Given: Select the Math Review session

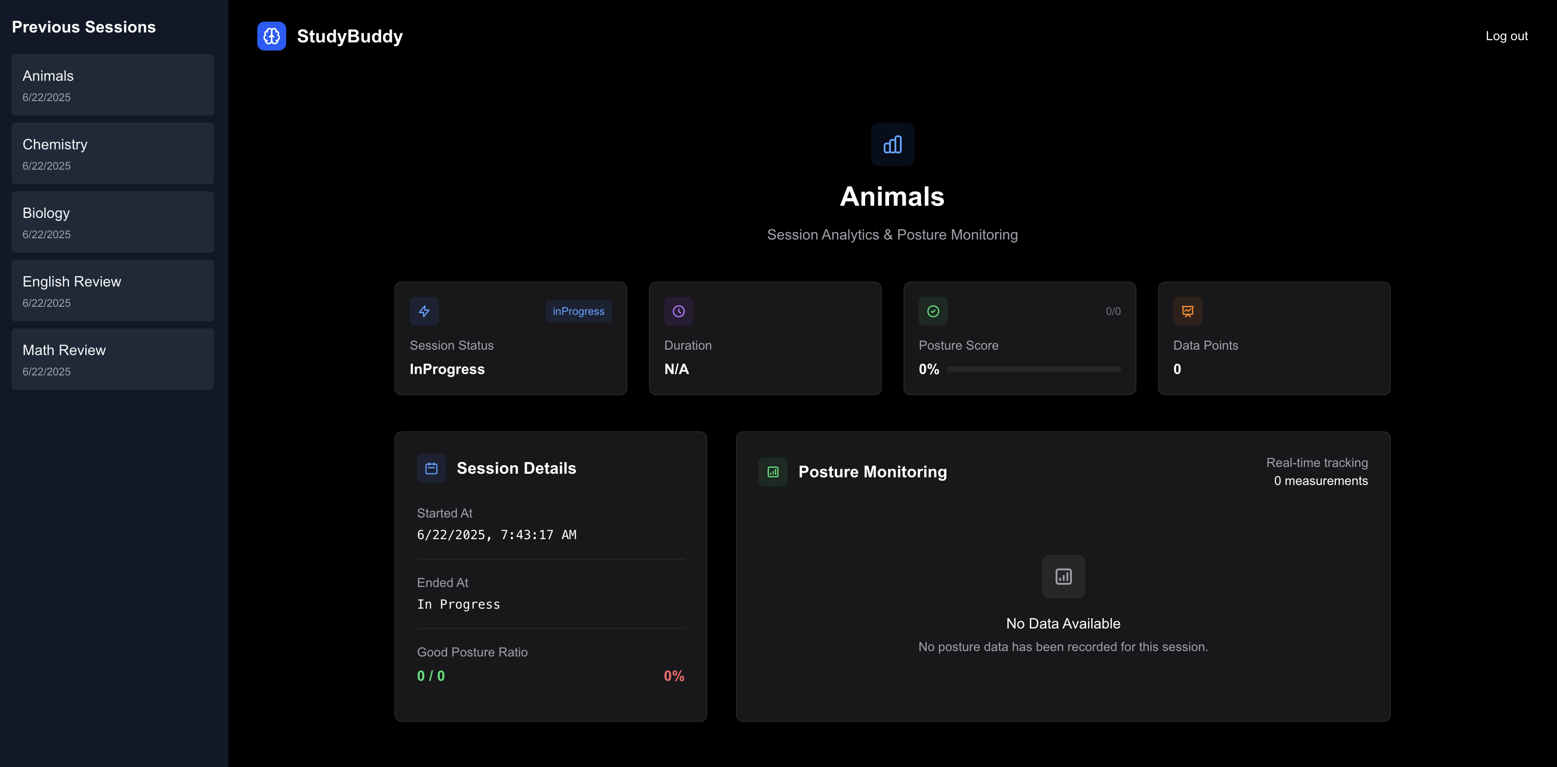Looking at the screenshot, I should (x=112, y=359).
